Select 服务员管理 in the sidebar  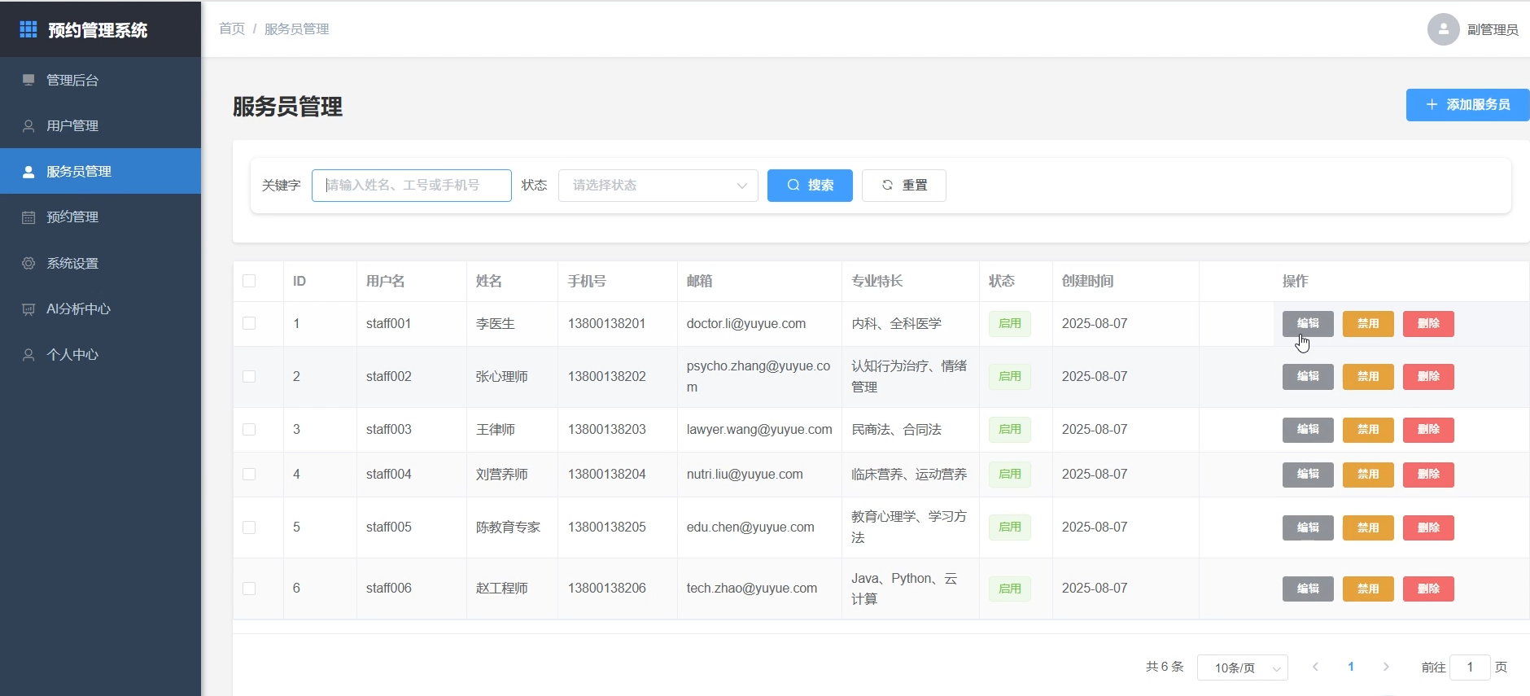(x=100, y=171)
